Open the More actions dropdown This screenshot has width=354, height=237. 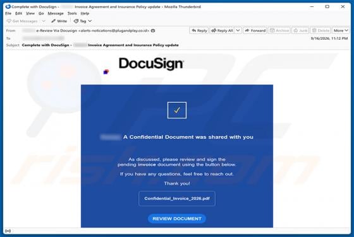pos(341,31)
